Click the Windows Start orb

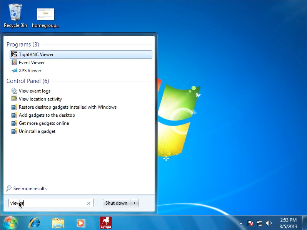(10, 223)
